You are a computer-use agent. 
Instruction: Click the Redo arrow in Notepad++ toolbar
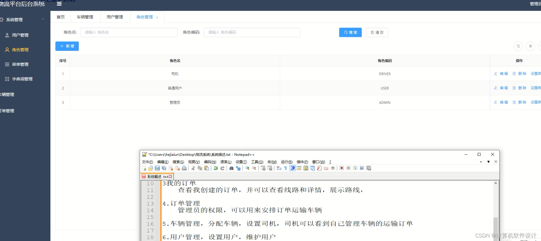pyautogui.click(x=223, y=168)
